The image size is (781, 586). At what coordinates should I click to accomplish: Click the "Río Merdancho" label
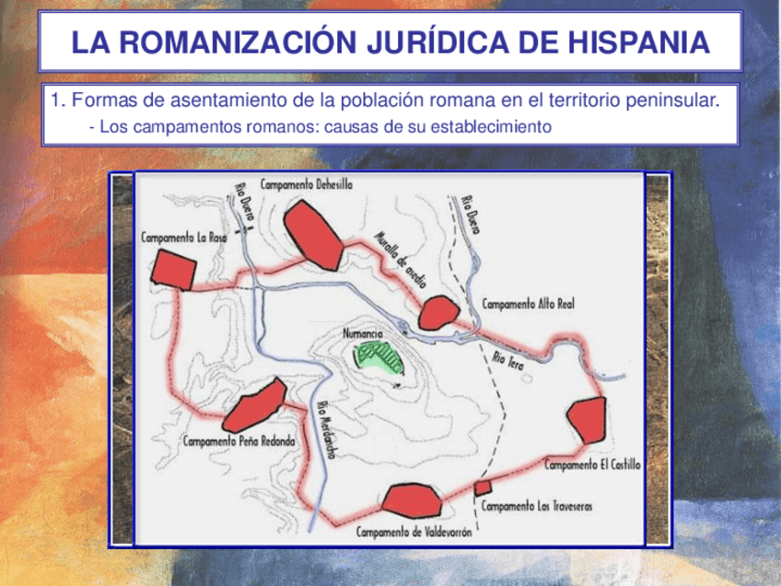click(x=328, y=429)
